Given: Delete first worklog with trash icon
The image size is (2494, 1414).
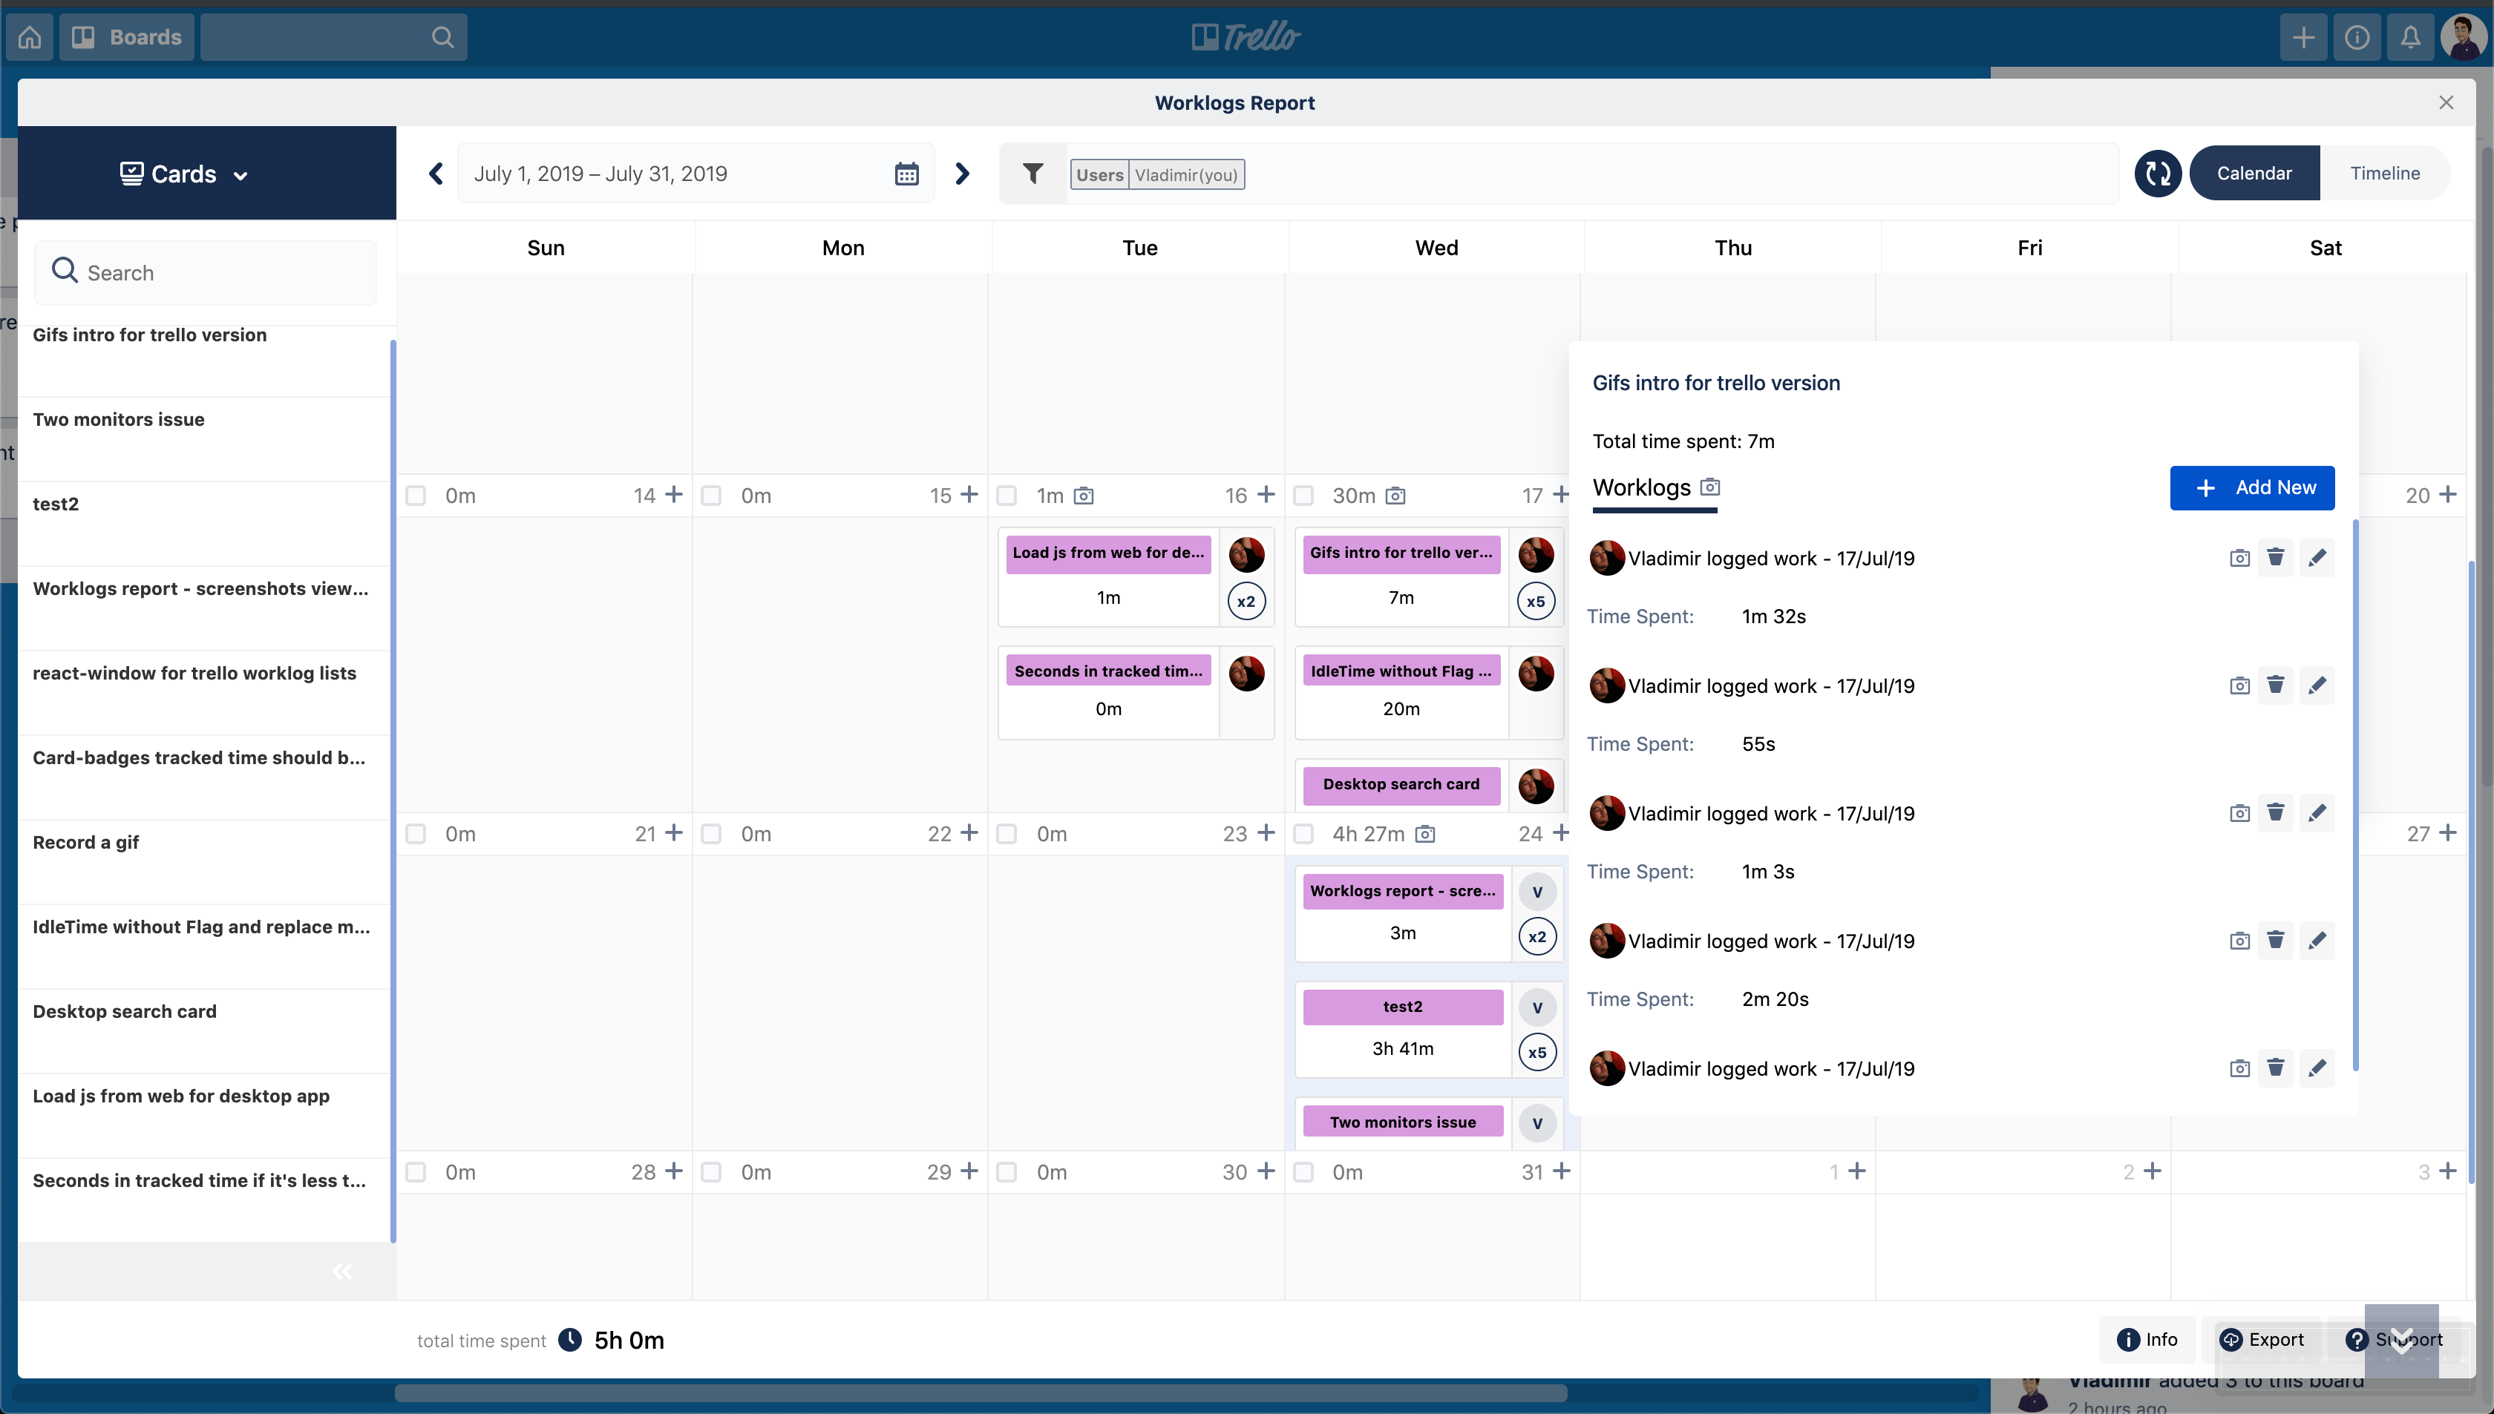Looking at the screenshot, I should [x=2274, y=557].
